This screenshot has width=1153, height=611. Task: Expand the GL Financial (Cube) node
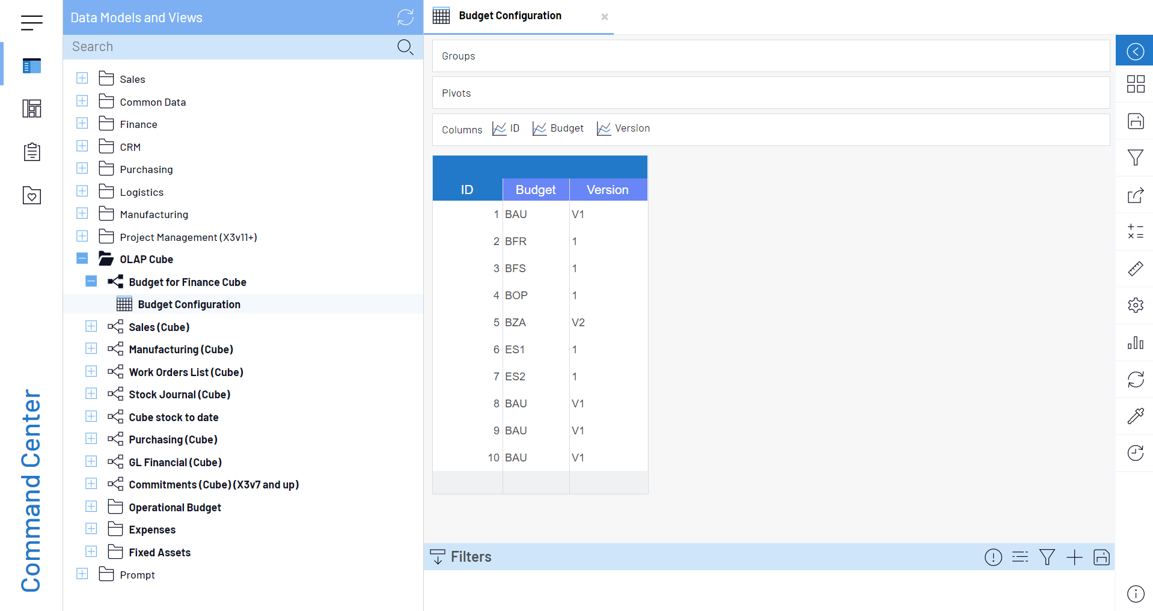[x=91, y=461]
